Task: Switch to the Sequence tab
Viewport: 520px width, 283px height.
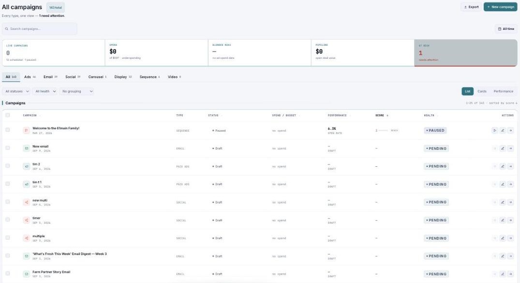Action: click(x=149, y=77)
